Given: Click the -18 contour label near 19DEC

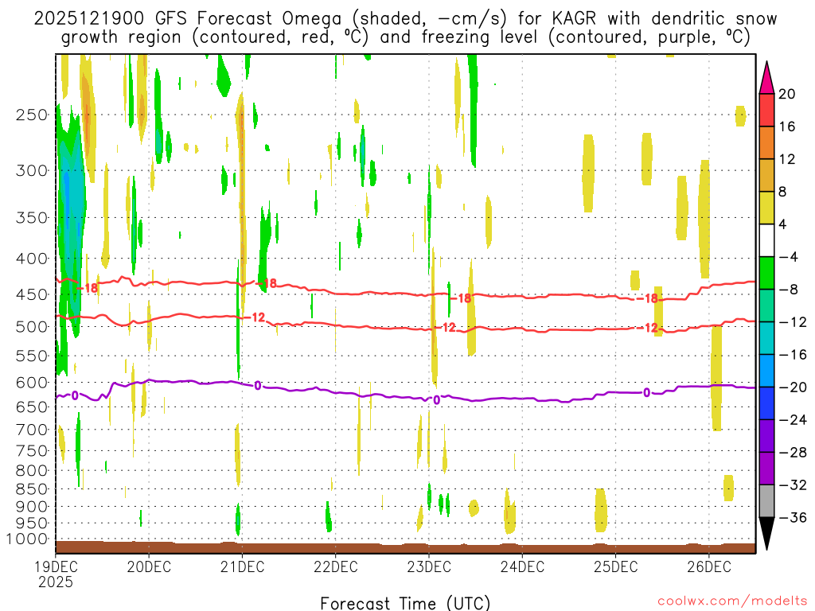Looking at the screenshot, I should 88,287.
